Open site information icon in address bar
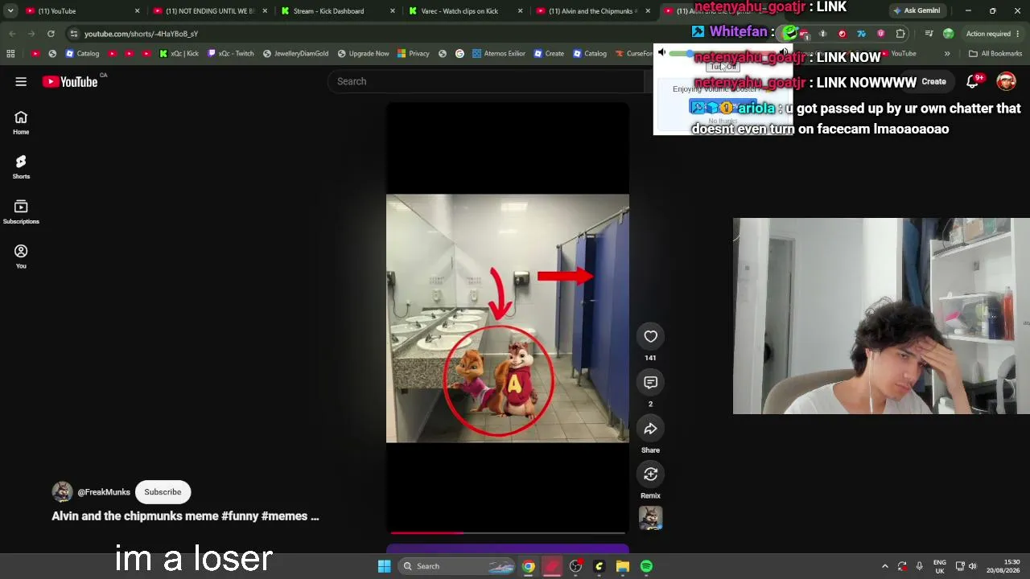Image resolution: width=1030 pixels, height=579 pixels. click(x=73, y=34)
